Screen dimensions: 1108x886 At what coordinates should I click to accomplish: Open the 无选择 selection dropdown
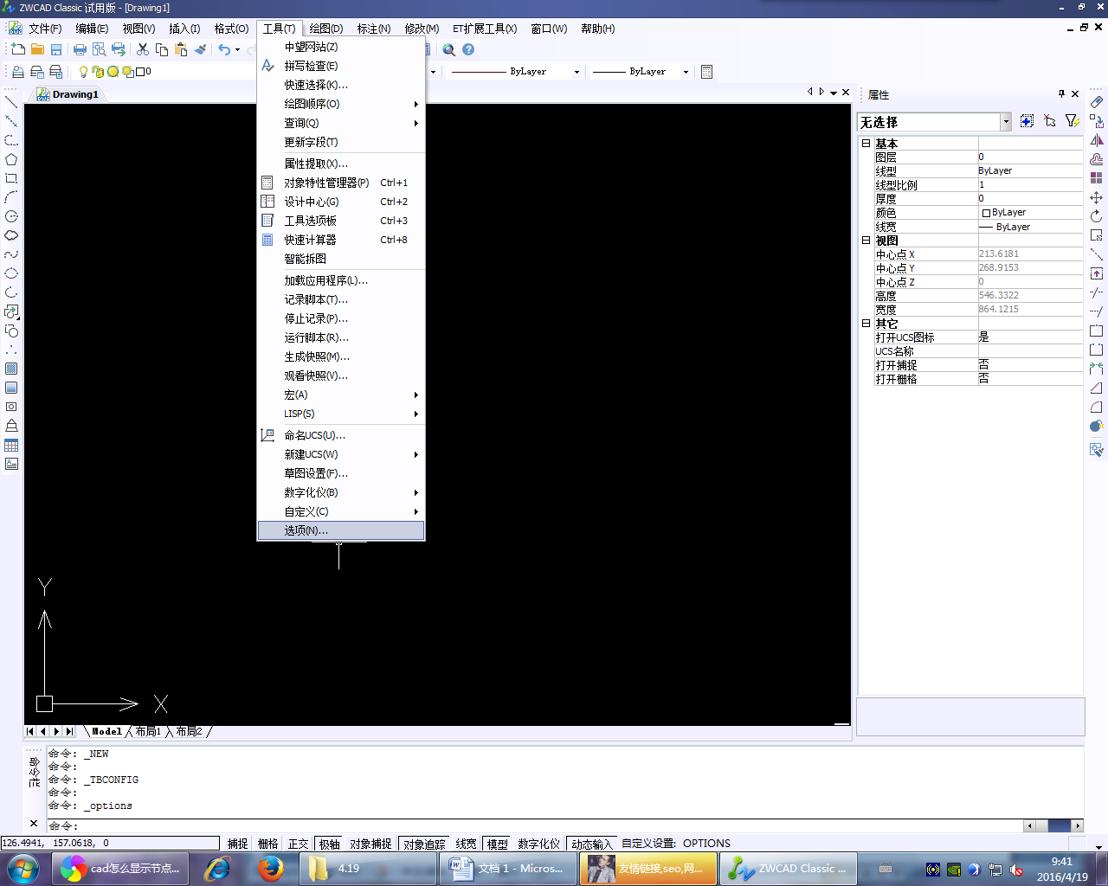(x=1006, y=122)
